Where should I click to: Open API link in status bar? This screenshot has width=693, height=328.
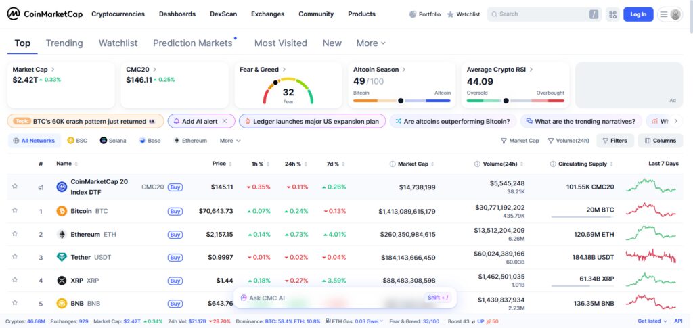[x=678, y=321]
